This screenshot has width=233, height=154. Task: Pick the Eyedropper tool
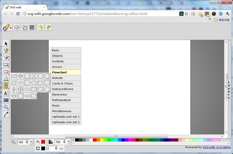(6, 114)
